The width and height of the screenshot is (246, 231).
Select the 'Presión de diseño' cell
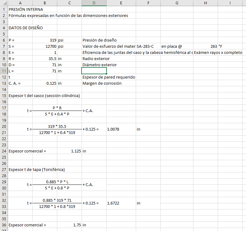(94, 40)
